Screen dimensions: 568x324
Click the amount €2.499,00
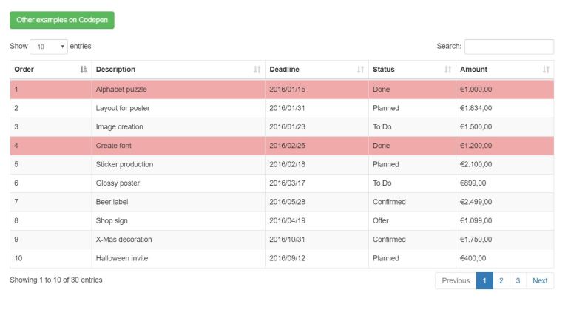[x=476, y=202]
